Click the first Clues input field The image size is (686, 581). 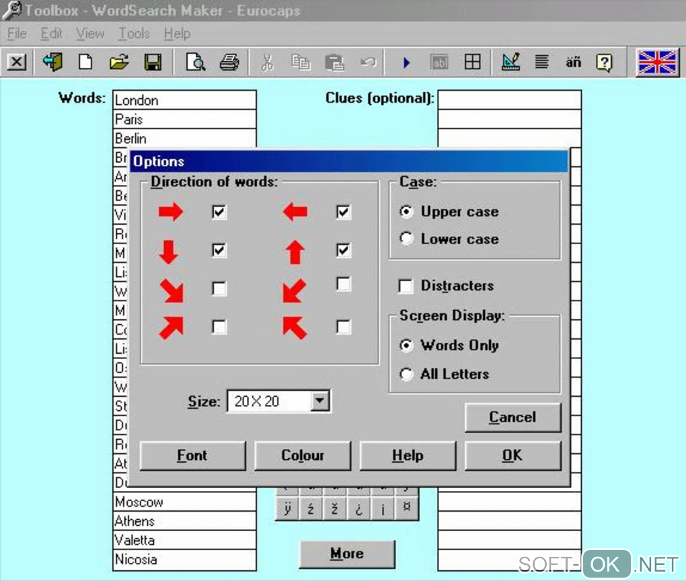[510, 100]
